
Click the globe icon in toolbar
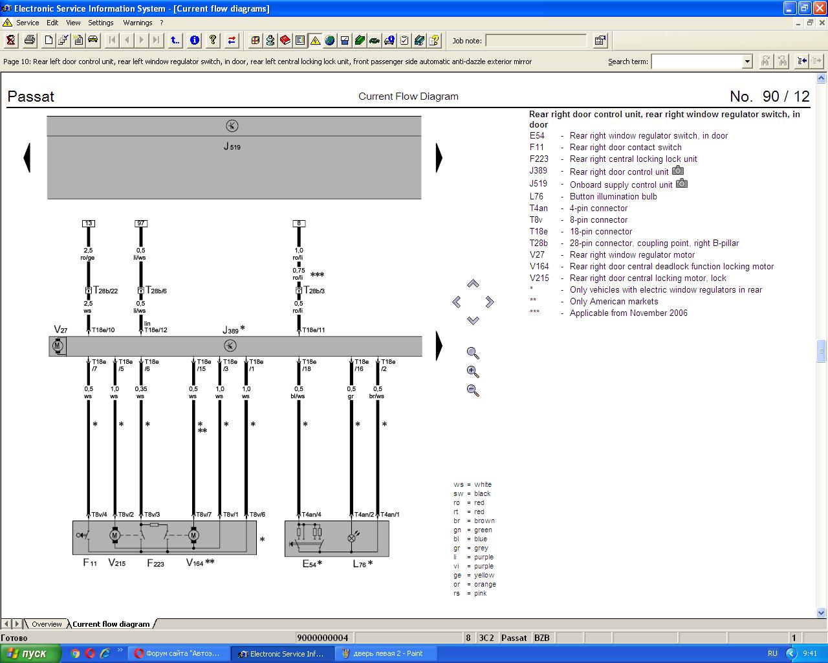330,40
